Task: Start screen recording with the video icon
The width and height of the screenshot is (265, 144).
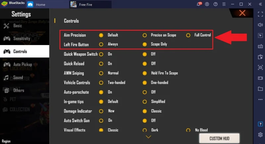Action: [x=260, y=78]
